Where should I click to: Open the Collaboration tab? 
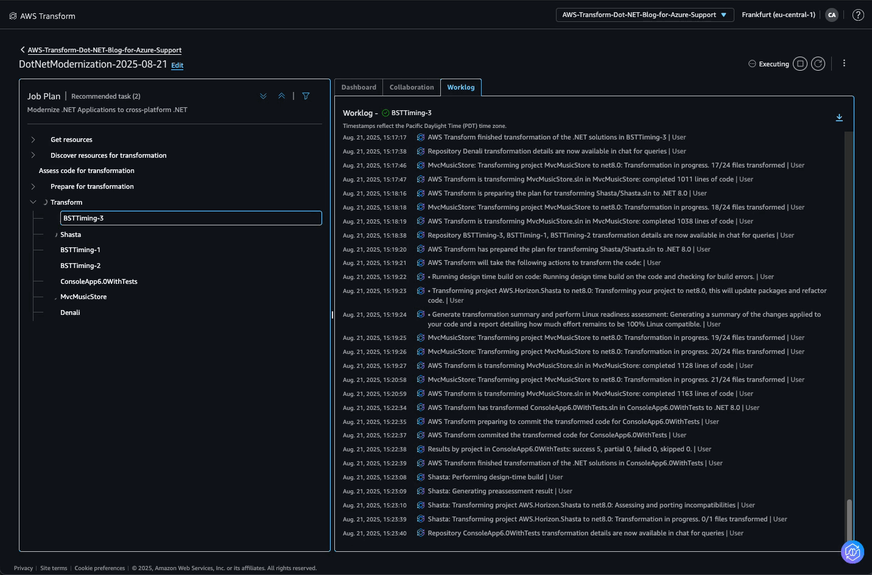[x=411, y=87]
